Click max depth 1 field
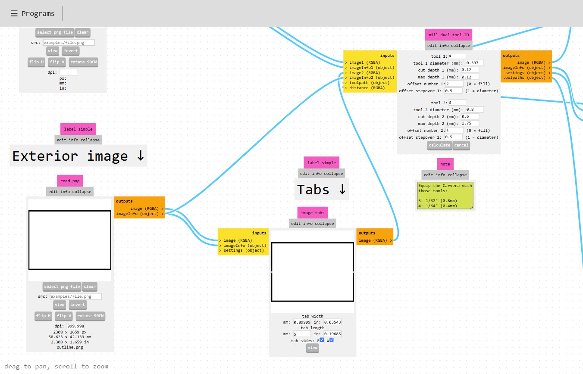Image resolution: width=583 pixels, height=374 pixels. click(x=470, y=77)
